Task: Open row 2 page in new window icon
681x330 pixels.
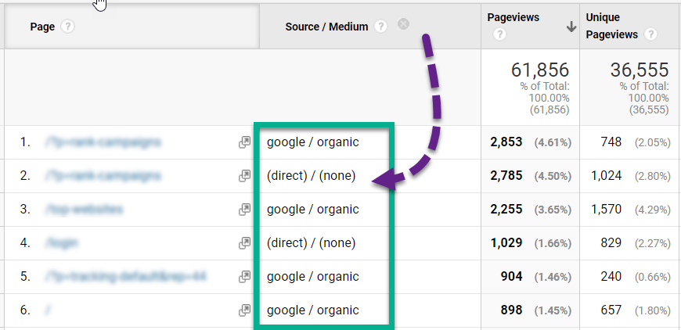Action: tap(244, 177)
